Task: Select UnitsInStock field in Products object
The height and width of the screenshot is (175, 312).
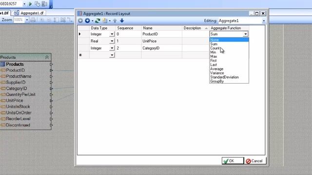Action: click(x=18, y=106)
